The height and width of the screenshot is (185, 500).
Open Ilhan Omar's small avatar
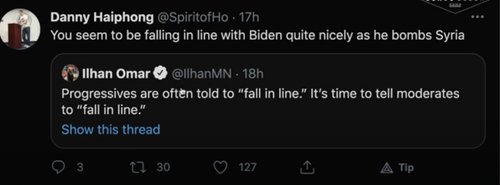[x=70, y=73]
